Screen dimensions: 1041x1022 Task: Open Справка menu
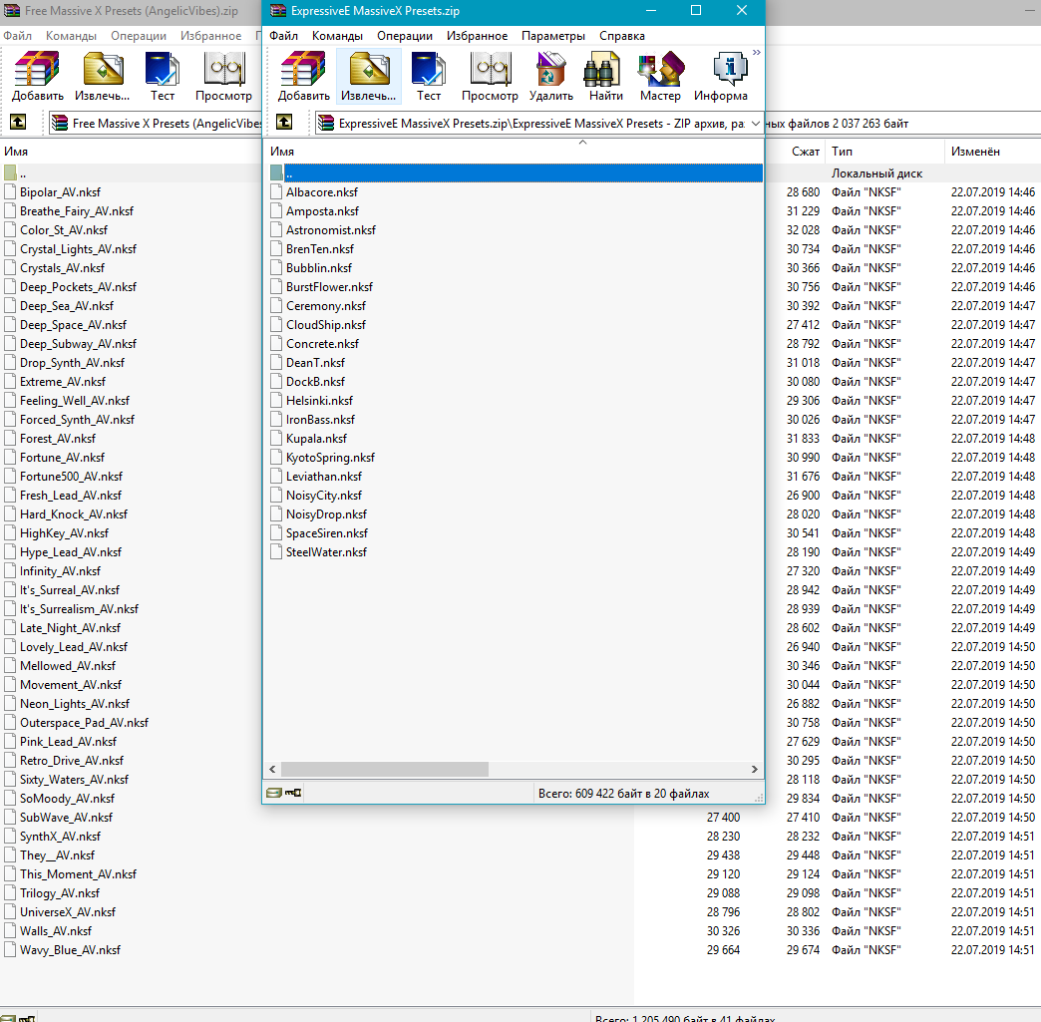coord(622,36)
